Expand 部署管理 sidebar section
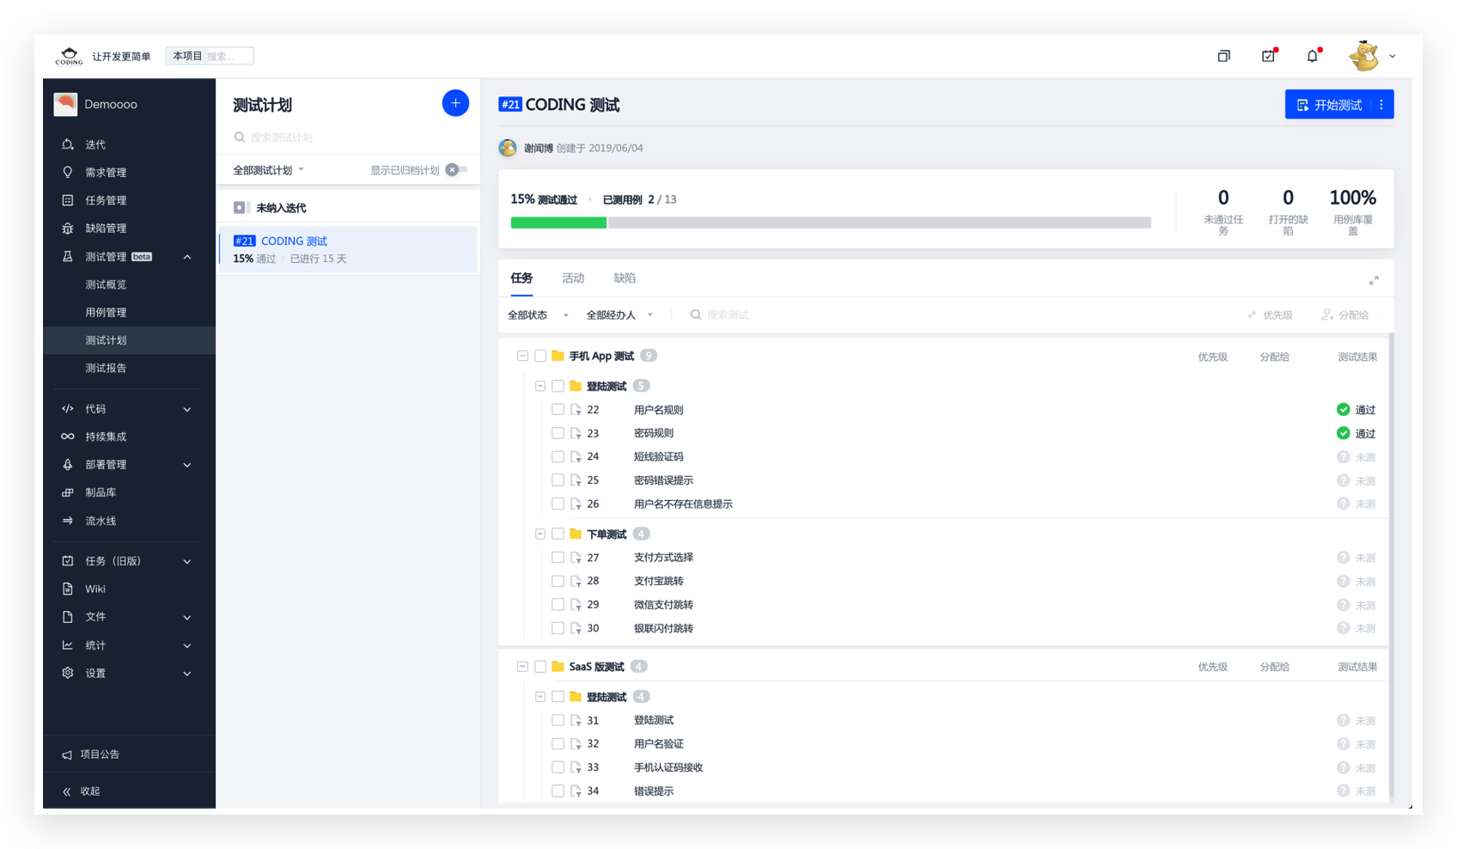Viewport: 1457px width, 849px height. 187,465
